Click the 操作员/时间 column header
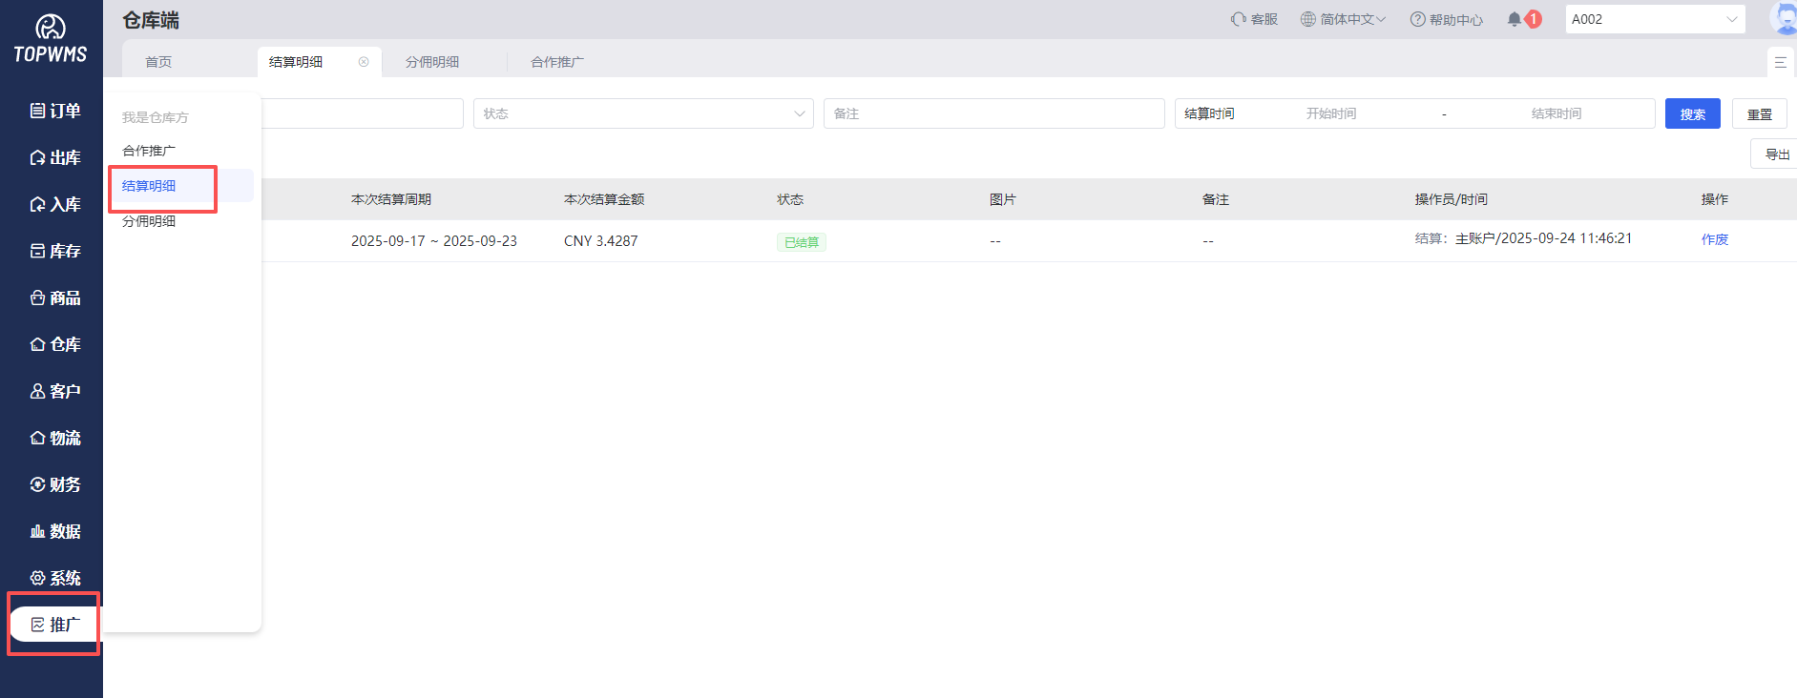 1451,199
